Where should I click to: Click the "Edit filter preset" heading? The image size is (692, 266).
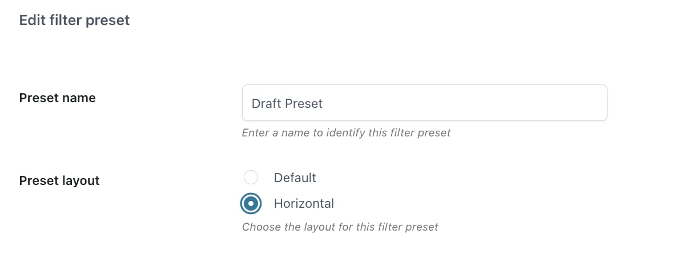[x=74, y=21]
